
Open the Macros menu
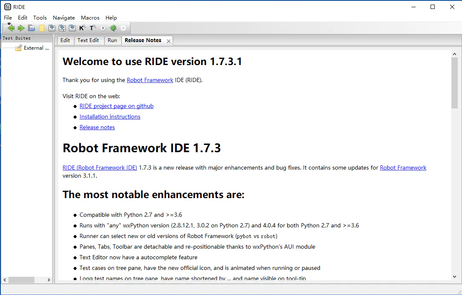point(90,18)
